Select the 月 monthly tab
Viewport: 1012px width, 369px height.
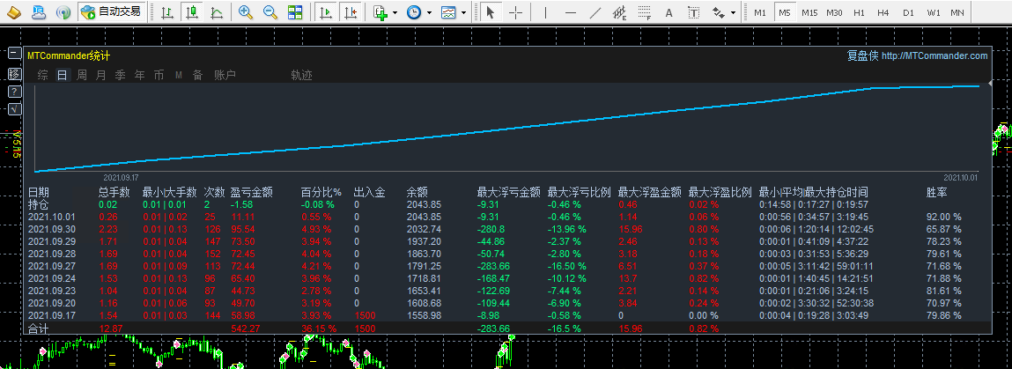(x=100, y=76)
